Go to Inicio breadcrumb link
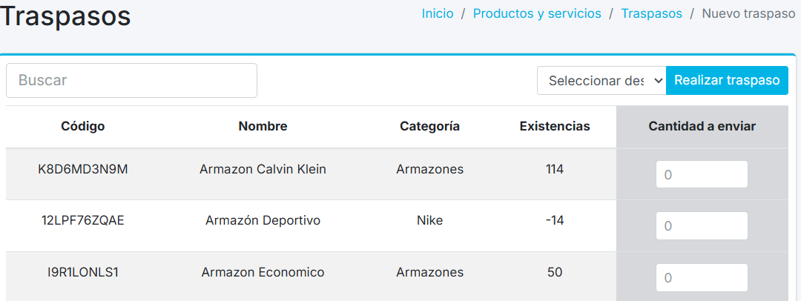The width and height of the screenshot is (801, 301). click(x=437, y=14)
